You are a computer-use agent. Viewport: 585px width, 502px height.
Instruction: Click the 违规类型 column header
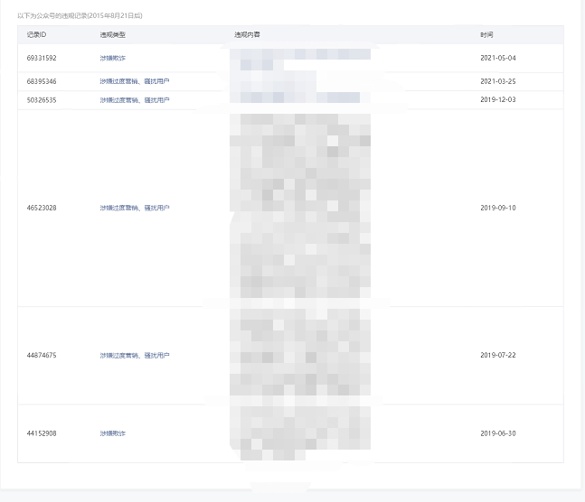tap(113, 34)
